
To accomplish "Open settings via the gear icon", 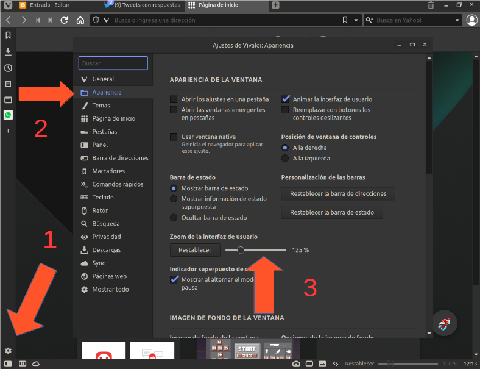I will click(x=8, y=351).
